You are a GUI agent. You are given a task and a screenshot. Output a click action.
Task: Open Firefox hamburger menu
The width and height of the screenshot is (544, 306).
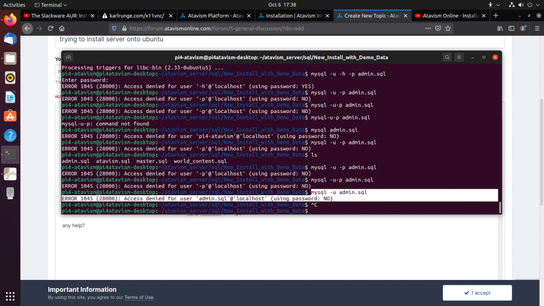(537, 28)
